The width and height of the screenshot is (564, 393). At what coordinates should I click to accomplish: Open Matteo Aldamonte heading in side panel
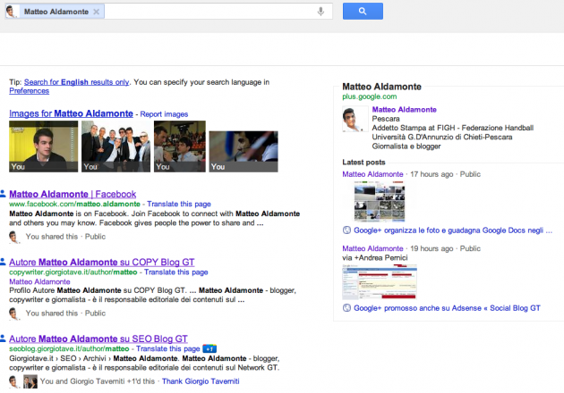tap(381, 87)
